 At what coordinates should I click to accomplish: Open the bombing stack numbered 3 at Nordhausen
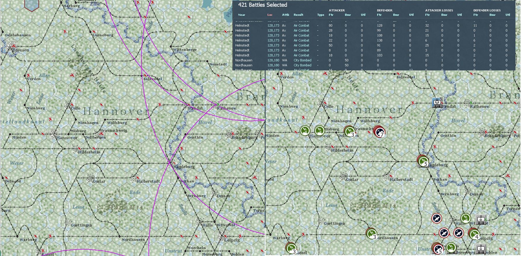tap(371, 233)
